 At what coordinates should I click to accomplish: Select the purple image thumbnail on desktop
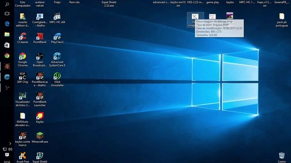coord(230,15)
